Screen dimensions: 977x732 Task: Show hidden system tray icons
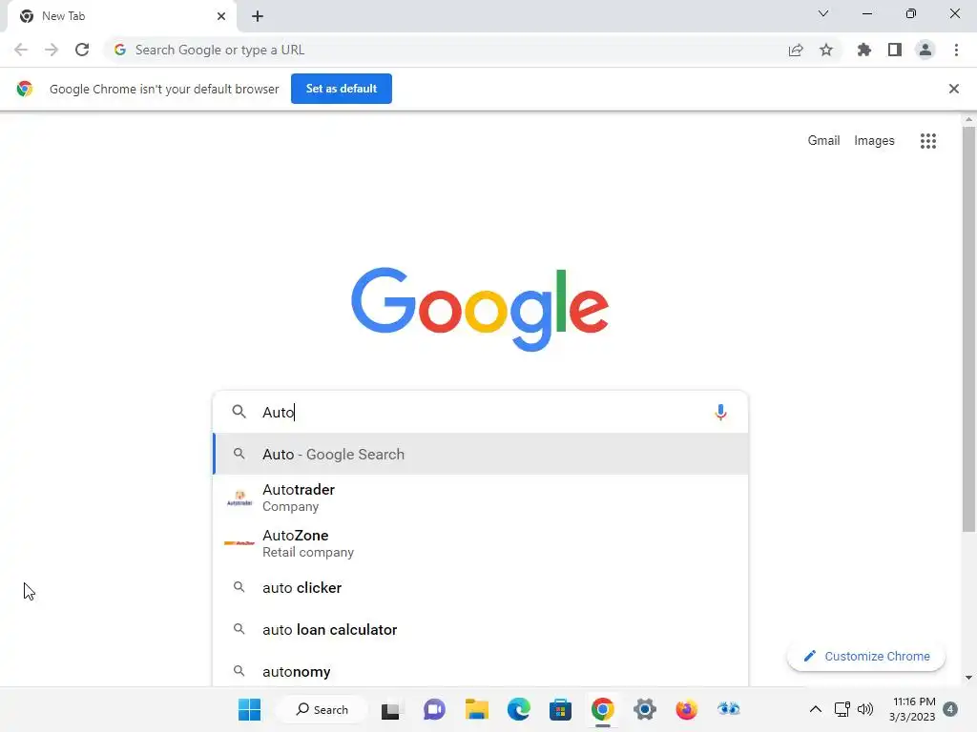[x=815, y=709]
